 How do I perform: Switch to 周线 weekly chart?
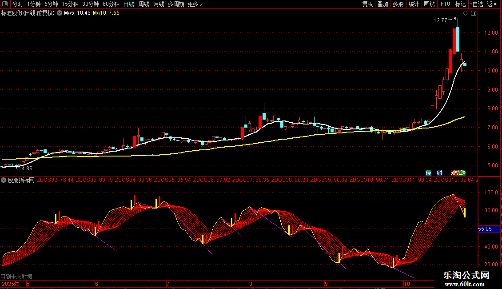[x=144, y=4]
